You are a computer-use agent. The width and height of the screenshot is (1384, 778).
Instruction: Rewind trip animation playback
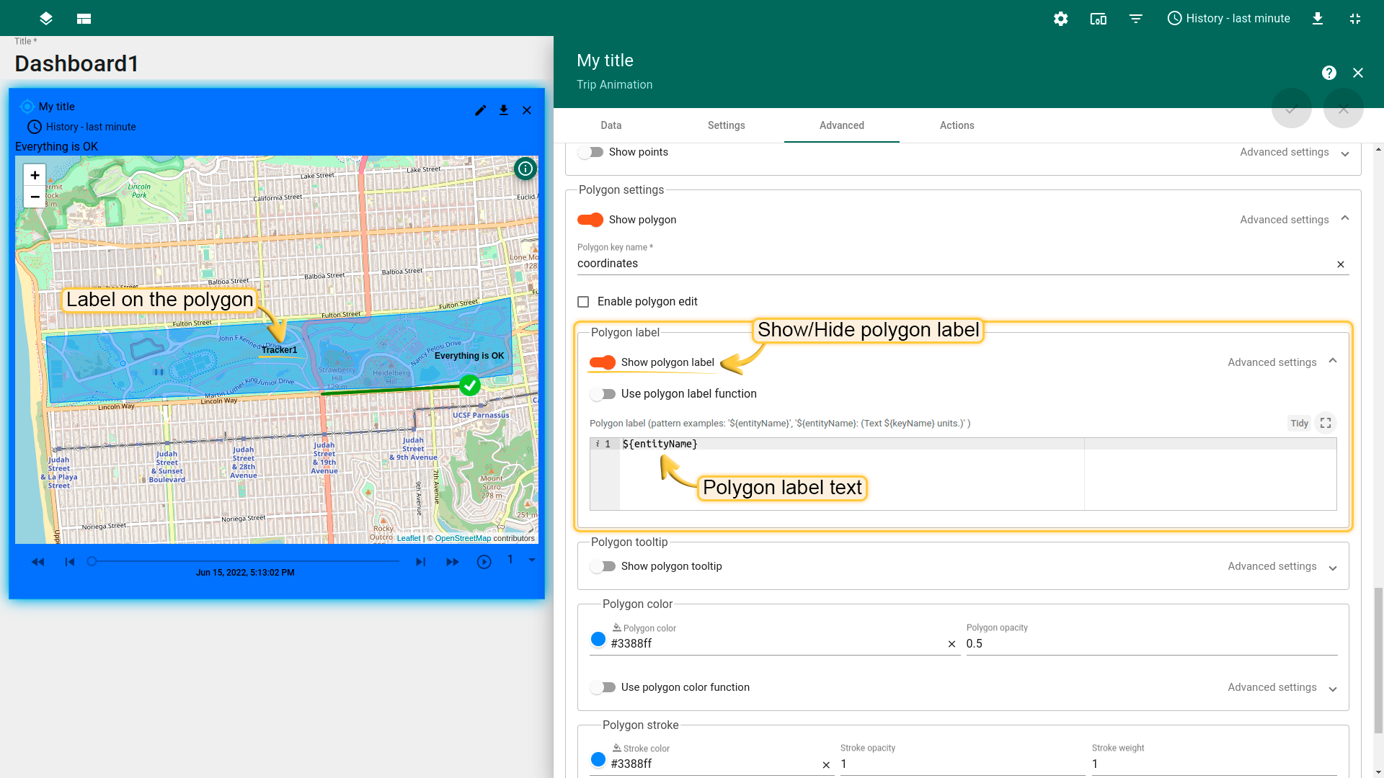38,562
